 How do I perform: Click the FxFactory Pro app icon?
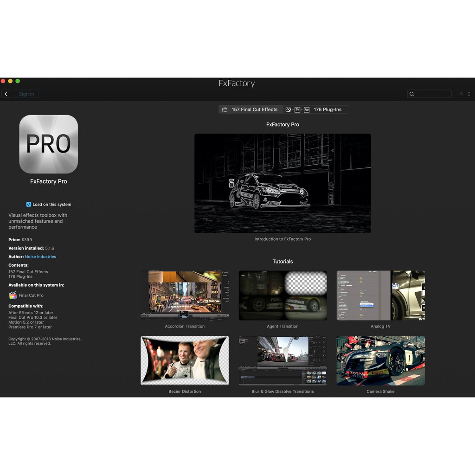48,144
